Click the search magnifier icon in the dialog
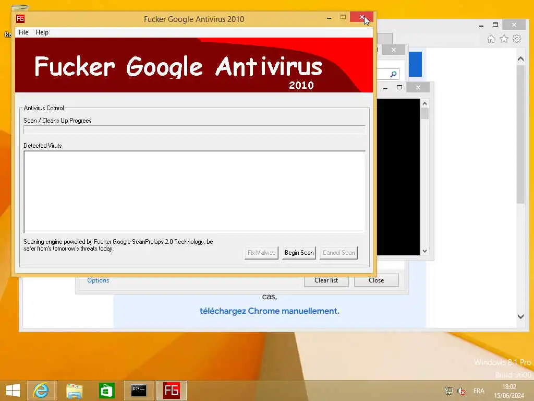The image size is (534, 401). (393, 74)
